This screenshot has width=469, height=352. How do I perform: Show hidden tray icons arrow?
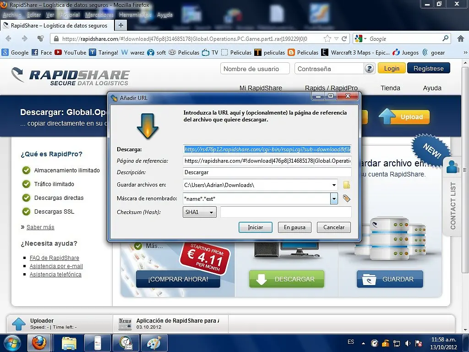(x=363, y=343)
